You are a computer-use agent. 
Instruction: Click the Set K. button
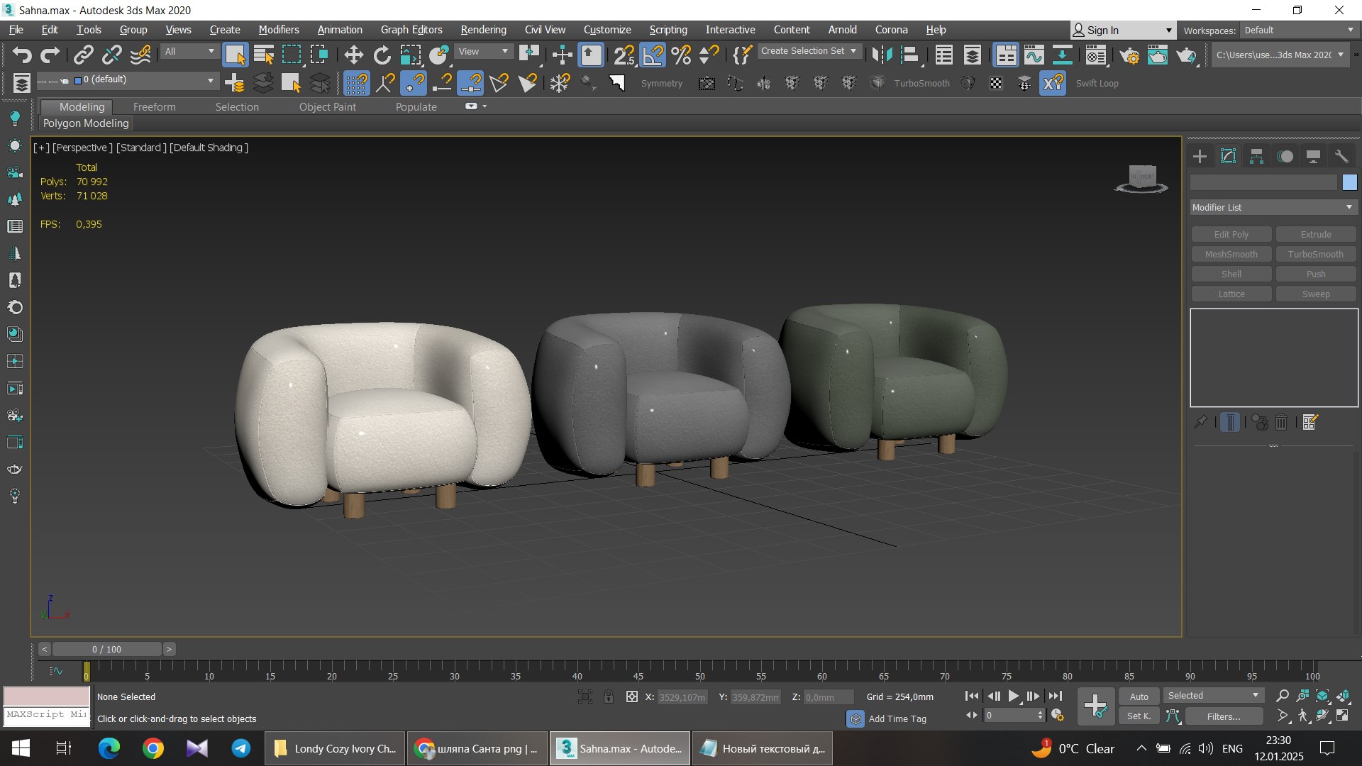[x=1139, y=716]
